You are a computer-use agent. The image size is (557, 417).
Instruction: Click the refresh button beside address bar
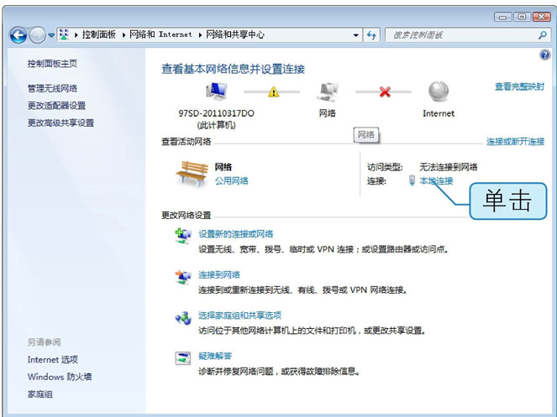pyautogui.click(x=371, y=35)
